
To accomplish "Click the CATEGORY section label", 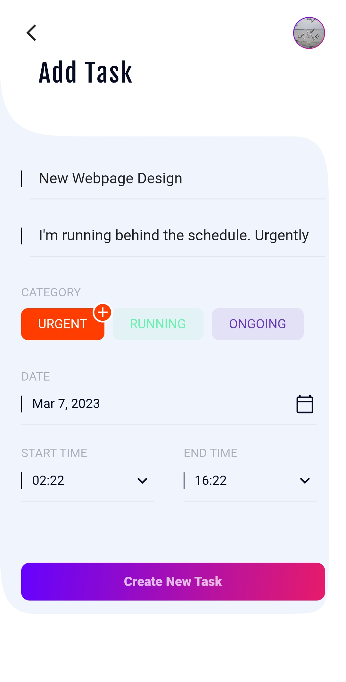I will [x=51, y=292].
